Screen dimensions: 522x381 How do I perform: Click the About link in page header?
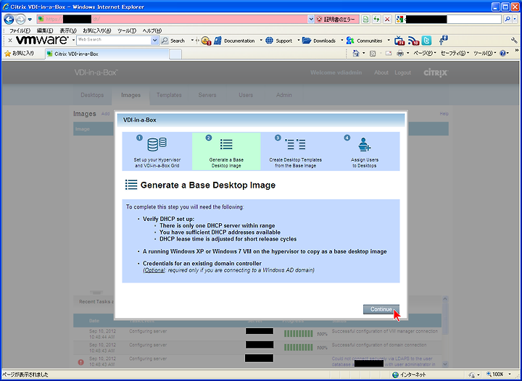[x=381, y=72]
